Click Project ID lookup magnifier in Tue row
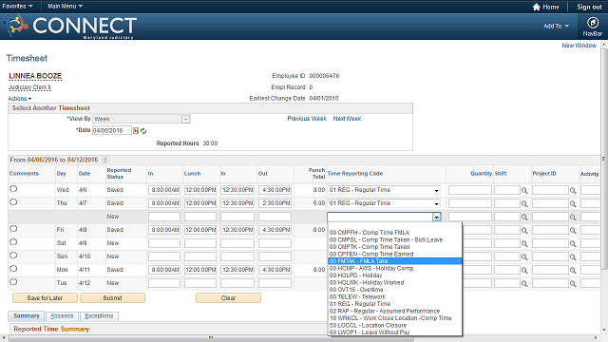Image resolution: width=608 pixels, height=342 pixels. click(573, 284)
